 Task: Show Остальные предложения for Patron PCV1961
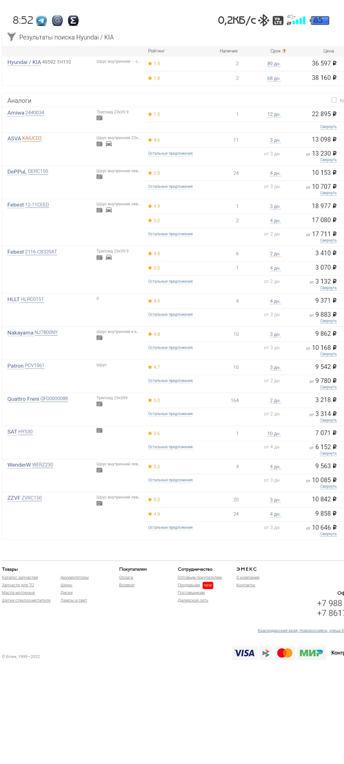[x=170, y=381]
